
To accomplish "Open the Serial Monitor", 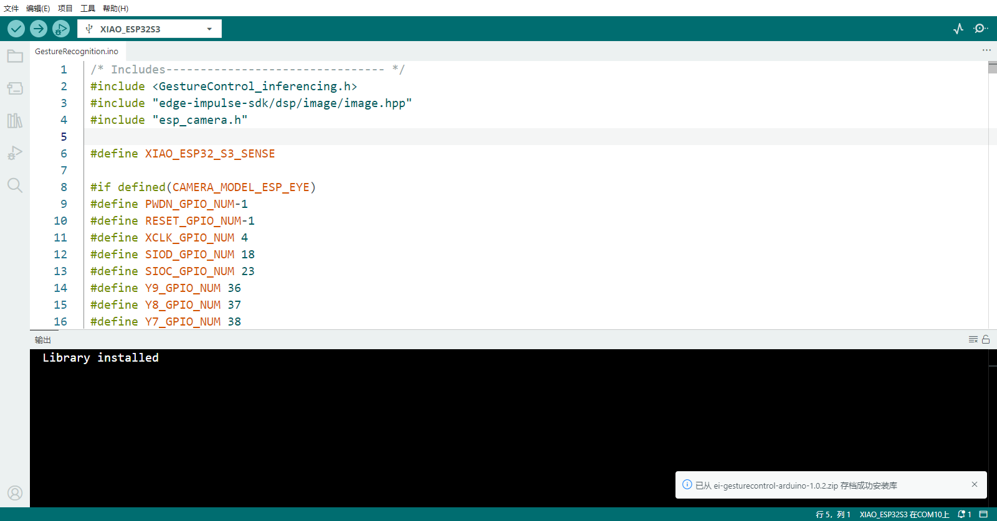I will click(981, 29).
